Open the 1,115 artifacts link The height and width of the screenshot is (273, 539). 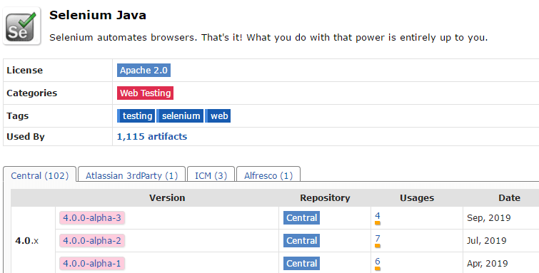pos(152,136)
